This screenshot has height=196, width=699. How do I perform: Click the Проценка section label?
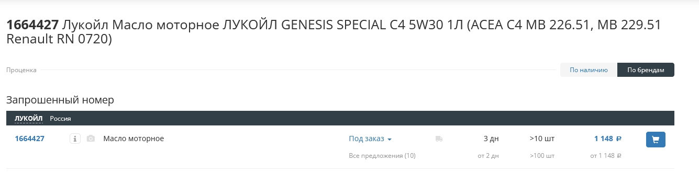[21, 70]
